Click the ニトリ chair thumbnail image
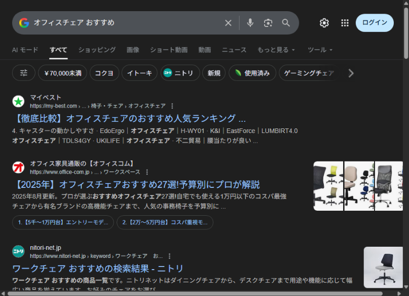This screenshot has height=296, width=409. pos(383,267)
